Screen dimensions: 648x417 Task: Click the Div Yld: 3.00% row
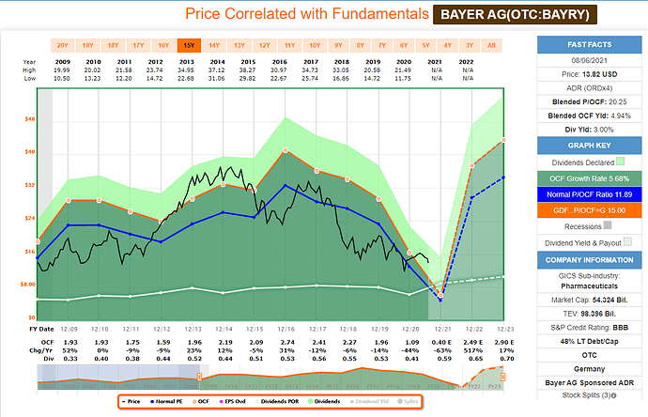point(590,130)
